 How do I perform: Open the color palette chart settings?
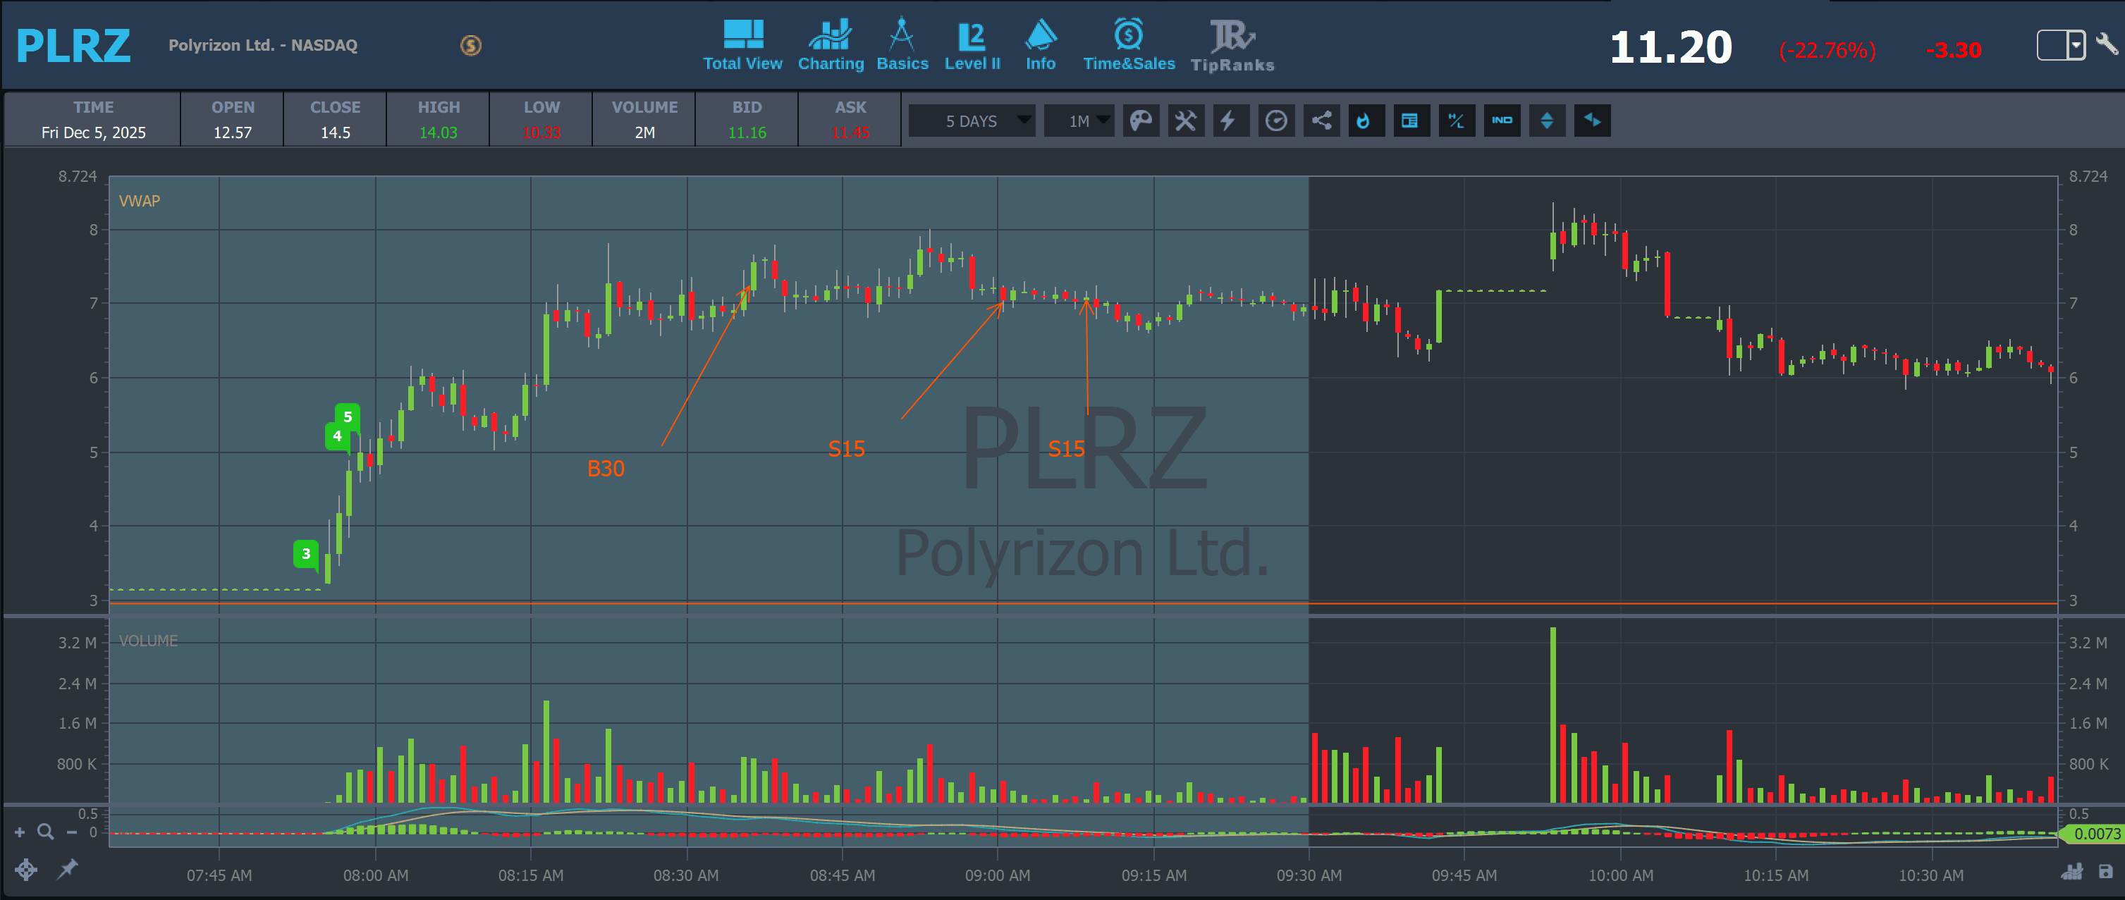[x=1140, y=121]
